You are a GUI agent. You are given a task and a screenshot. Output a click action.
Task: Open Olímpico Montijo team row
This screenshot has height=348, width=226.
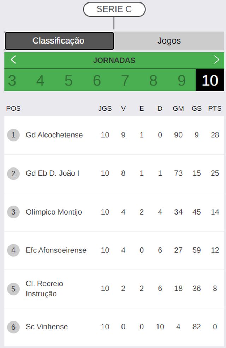pos(114,212)
